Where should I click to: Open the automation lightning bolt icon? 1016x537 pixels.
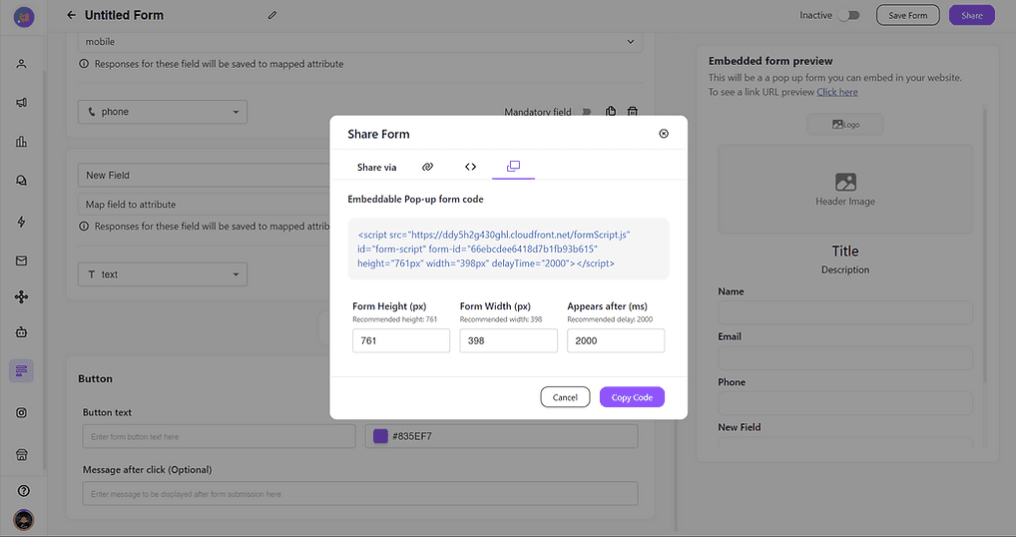coord(21,222)
